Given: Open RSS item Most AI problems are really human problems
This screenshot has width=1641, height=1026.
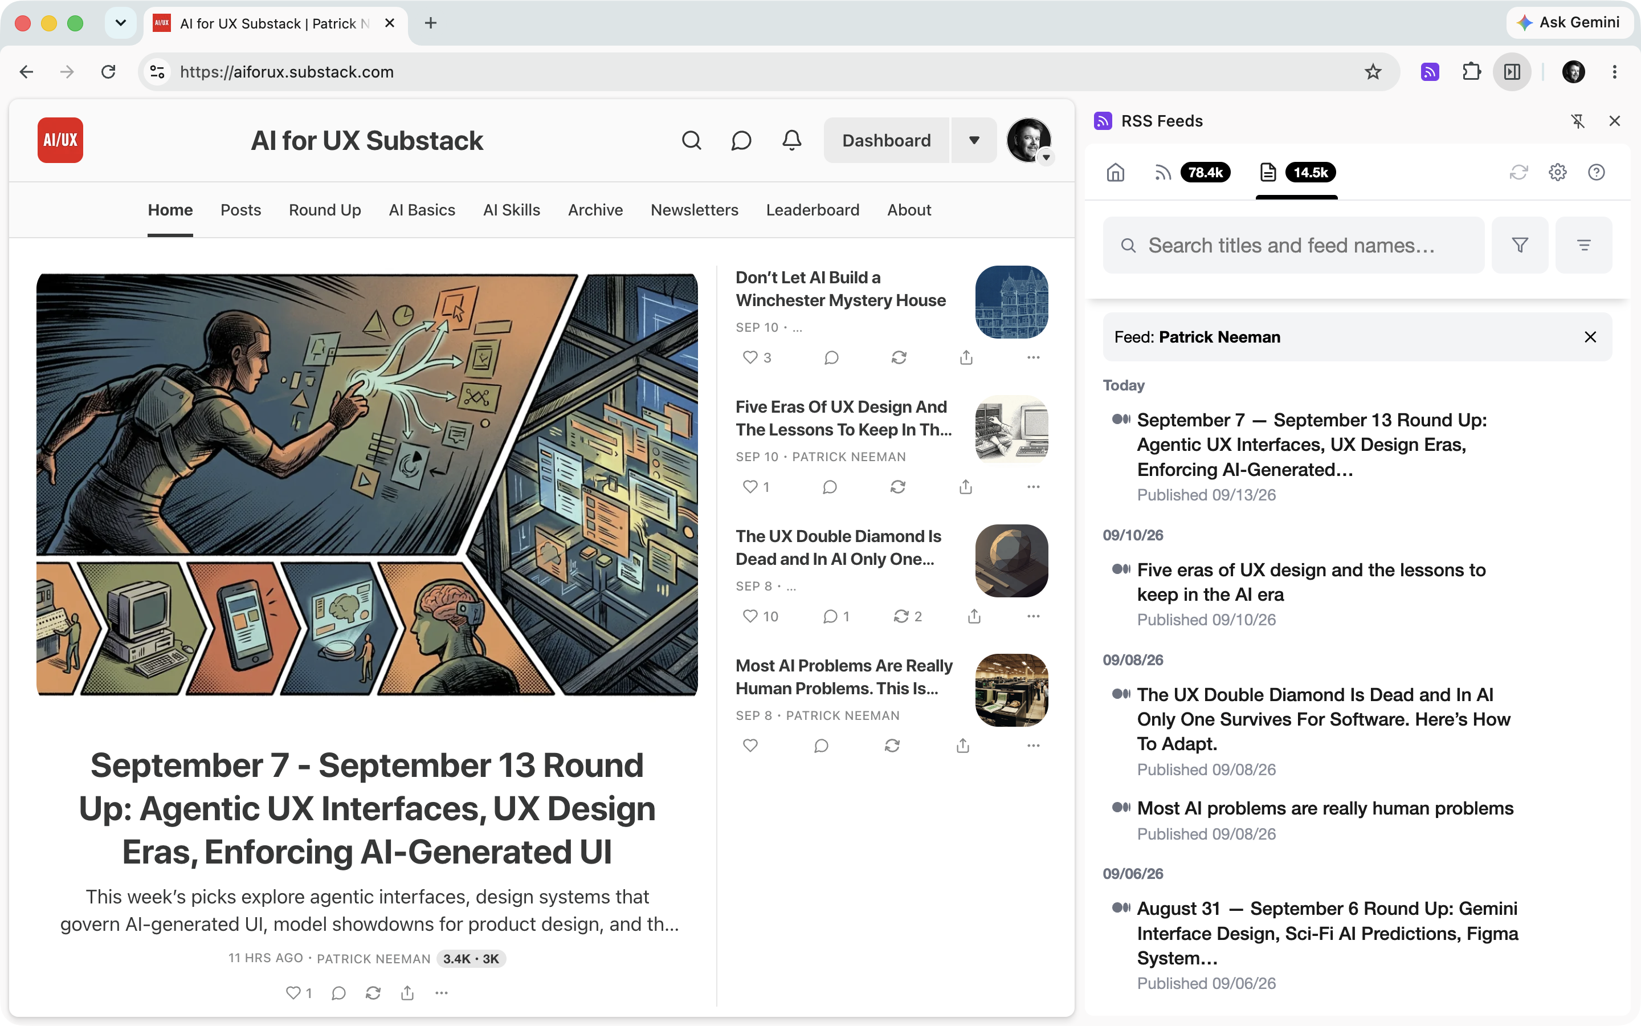Looking at the screenshot, I should (x=1325, y=808).
